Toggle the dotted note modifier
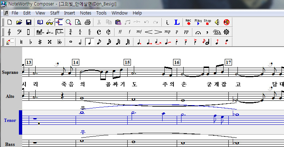The height and width of the screenshot is (147, 284). [x=139, y=42]
